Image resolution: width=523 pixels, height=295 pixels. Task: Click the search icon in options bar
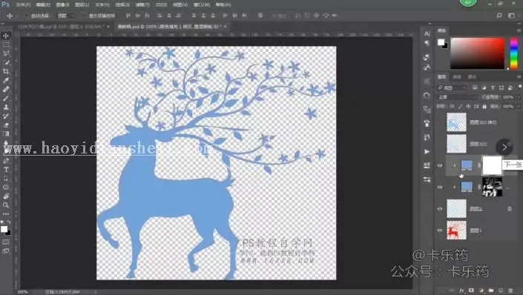click(499, 16)
